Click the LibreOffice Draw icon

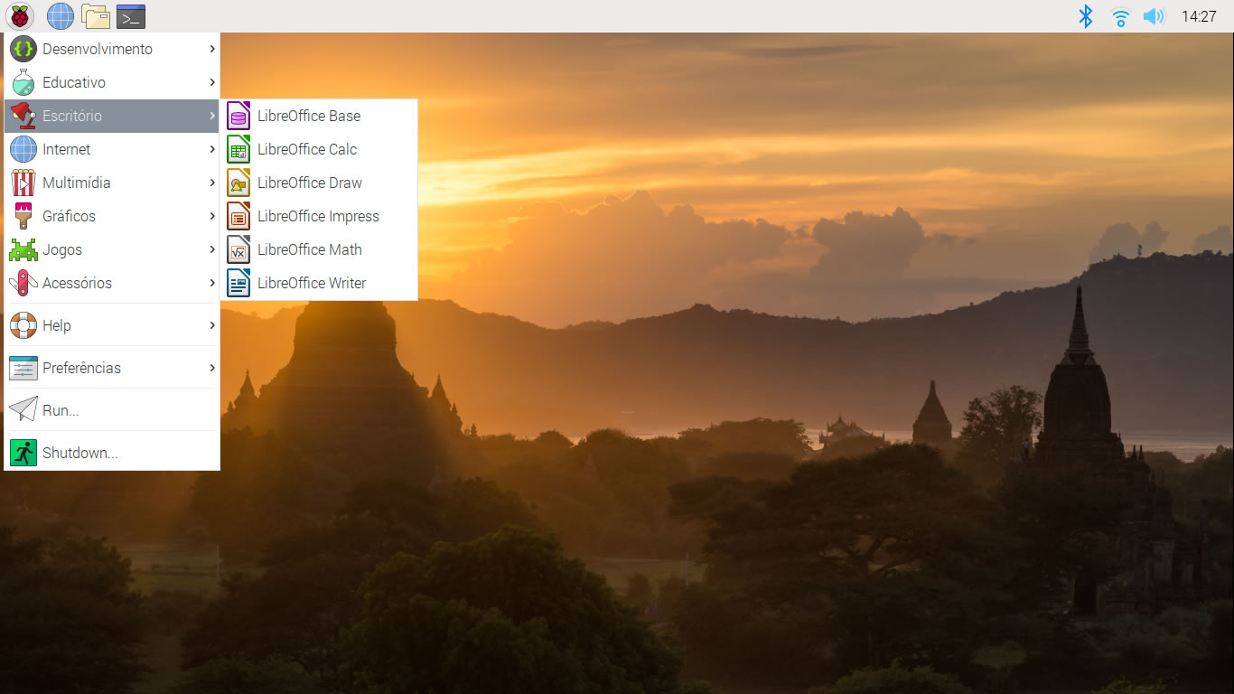pos(238,183)
